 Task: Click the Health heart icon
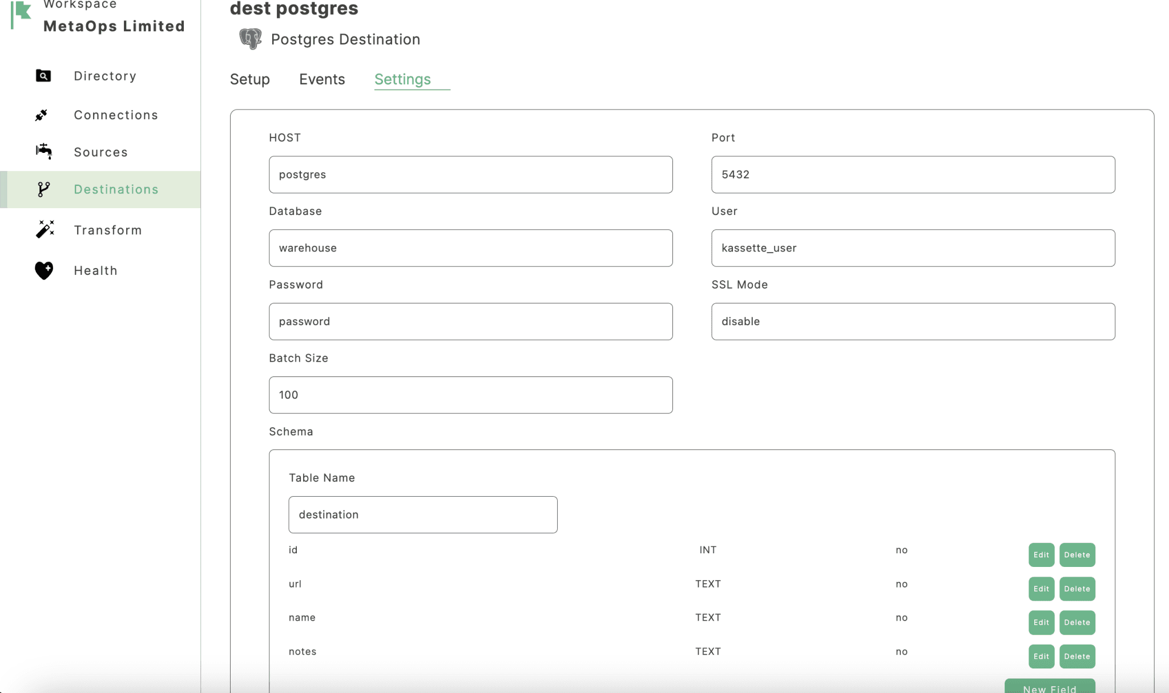pyautogui.click(x=44, y=270)
